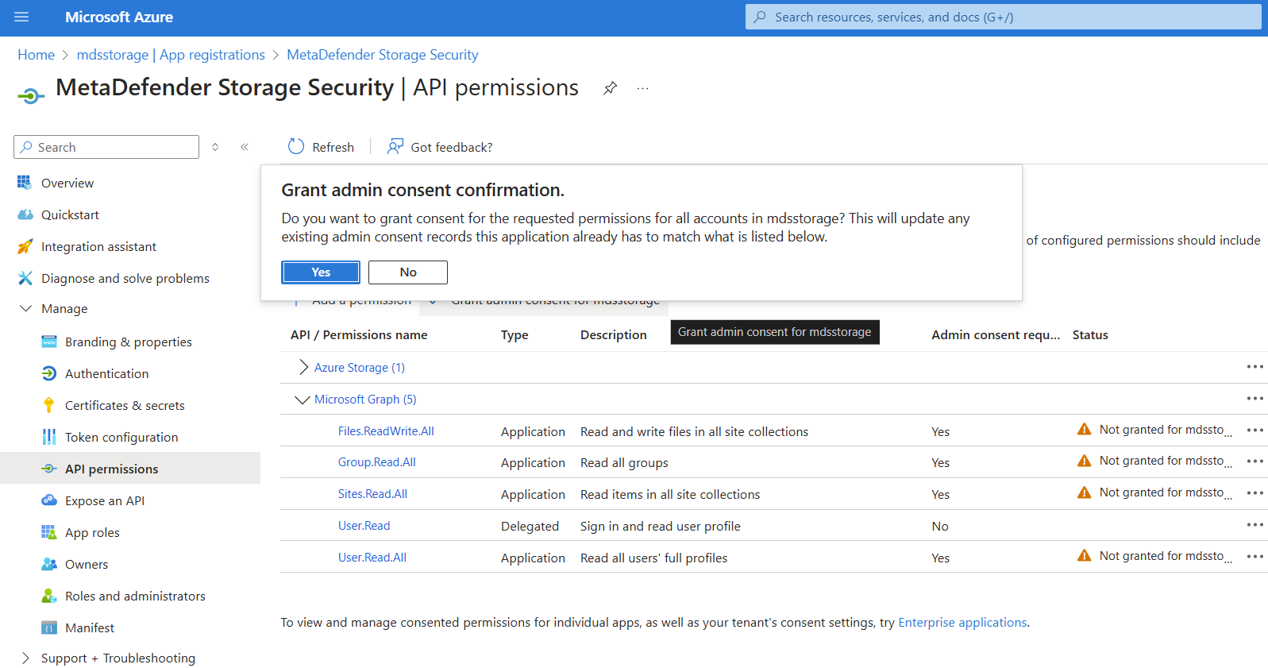The image size is (1268, 668).
Task: Click the Expose an API cloud icon
Action: point(49,500)
